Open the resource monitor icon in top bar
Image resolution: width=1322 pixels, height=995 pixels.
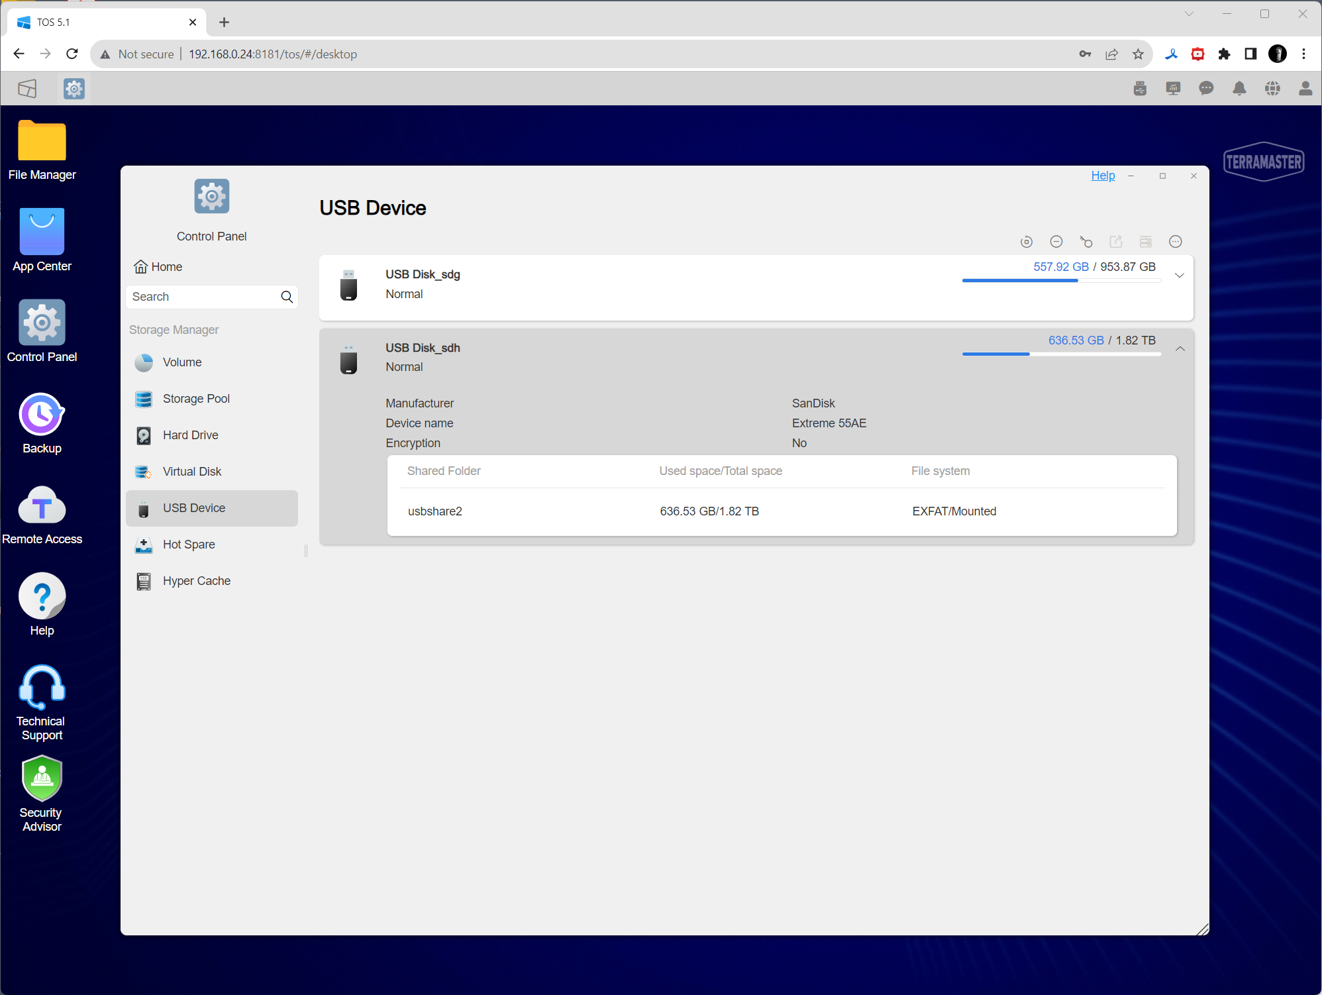(x=1172, y=89)
